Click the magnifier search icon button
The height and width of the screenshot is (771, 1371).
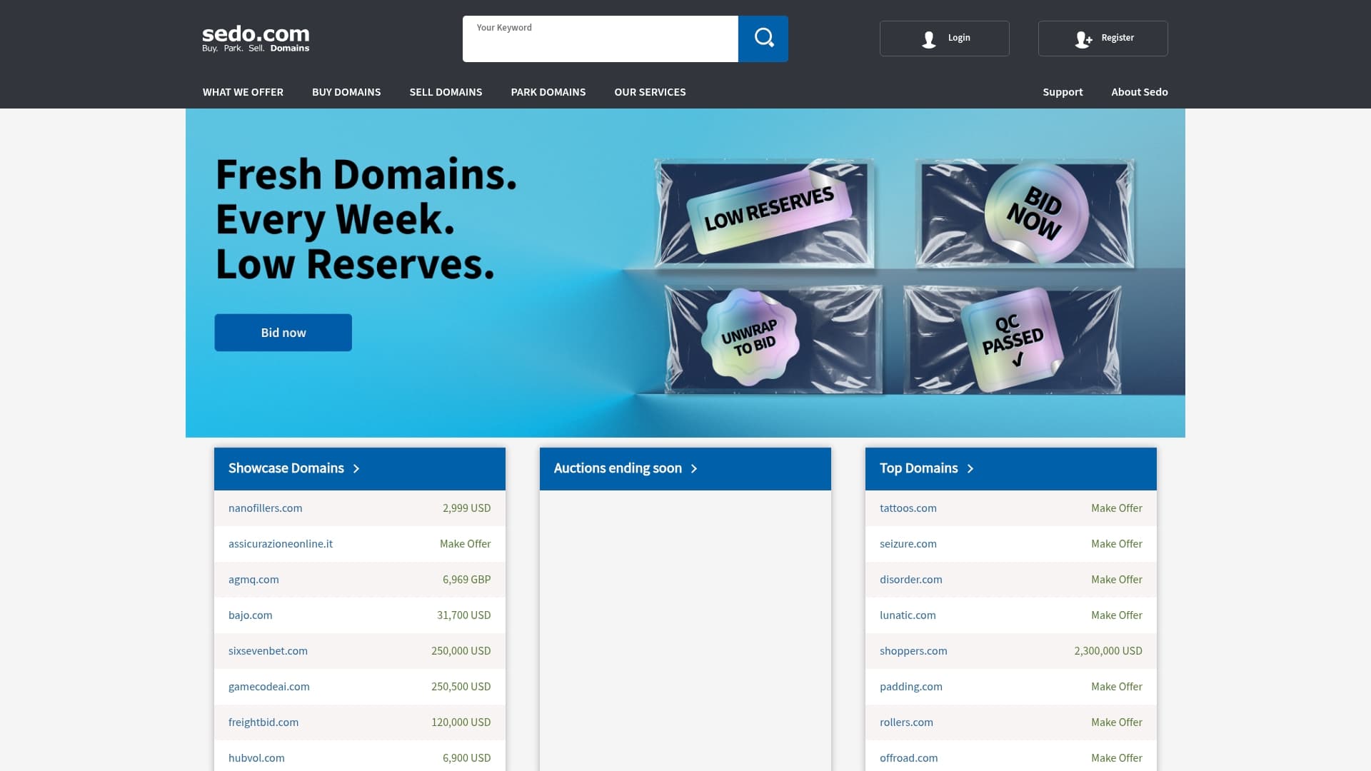[763, 39]
